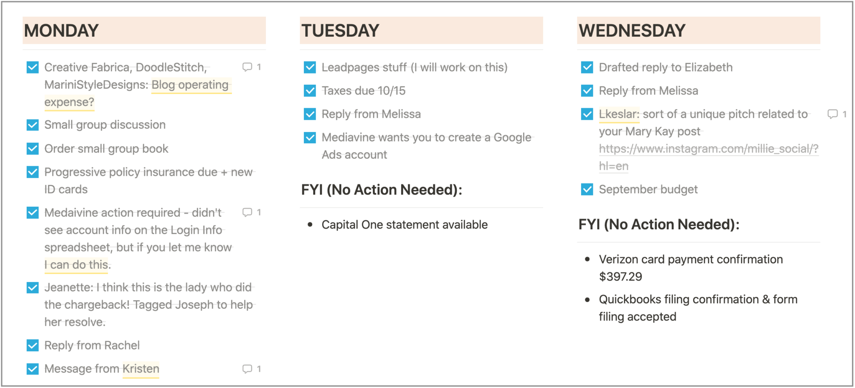Viewport: 855px width, 388px height.
Task: Click the Verizon card payment confirmation item
Action: click(691, 268)
